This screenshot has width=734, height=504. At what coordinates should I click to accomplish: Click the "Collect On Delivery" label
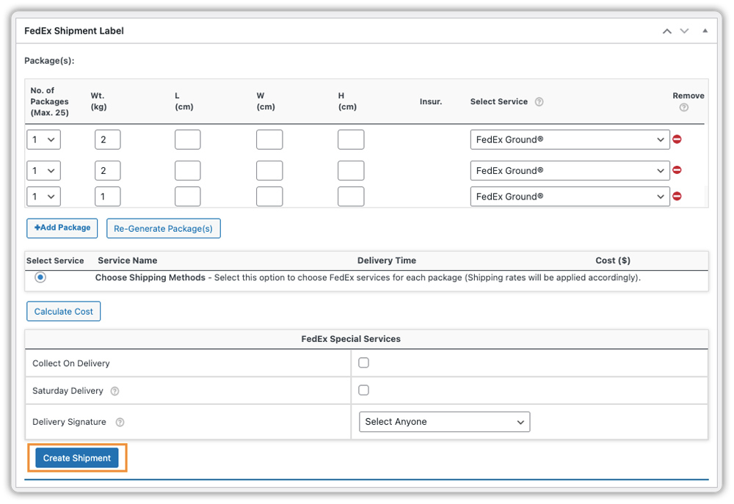click(71, 364)
